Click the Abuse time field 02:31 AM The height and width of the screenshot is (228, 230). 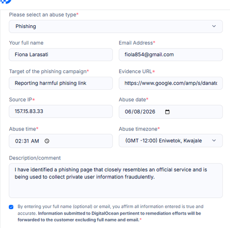(61, 141)
